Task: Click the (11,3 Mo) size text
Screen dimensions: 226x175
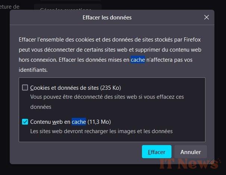Action: 99,122
